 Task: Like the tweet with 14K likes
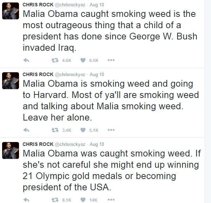[83, 200]
